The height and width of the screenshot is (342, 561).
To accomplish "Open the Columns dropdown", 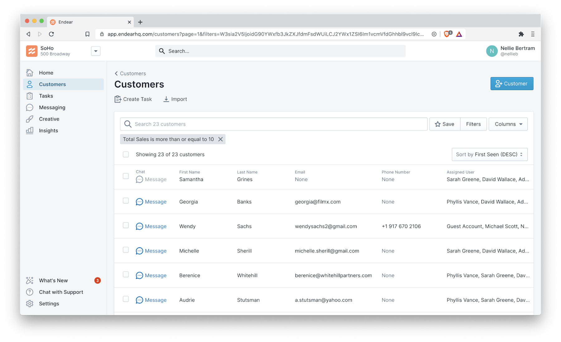I will click(508, 124).
